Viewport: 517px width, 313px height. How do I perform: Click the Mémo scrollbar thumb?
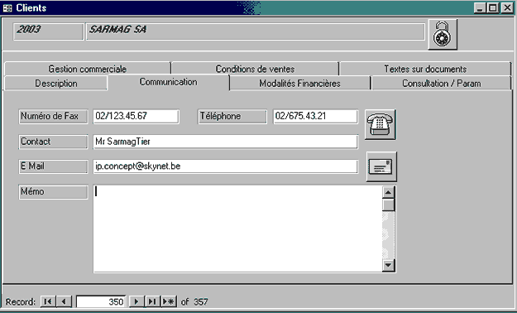tap(389, 205)
